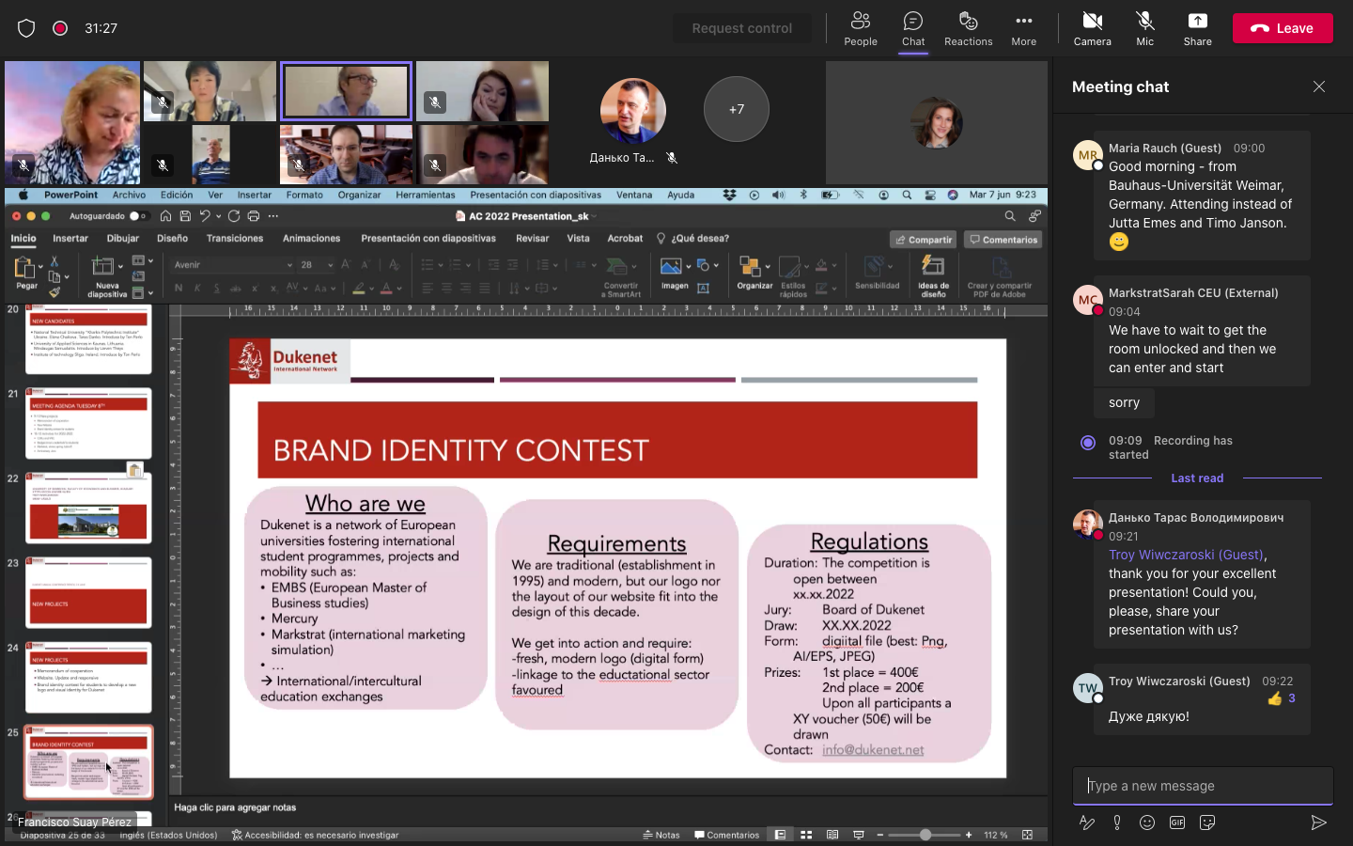Expand the More actions menu
Screen dimensions: 1353x846
pos(1023,28)
